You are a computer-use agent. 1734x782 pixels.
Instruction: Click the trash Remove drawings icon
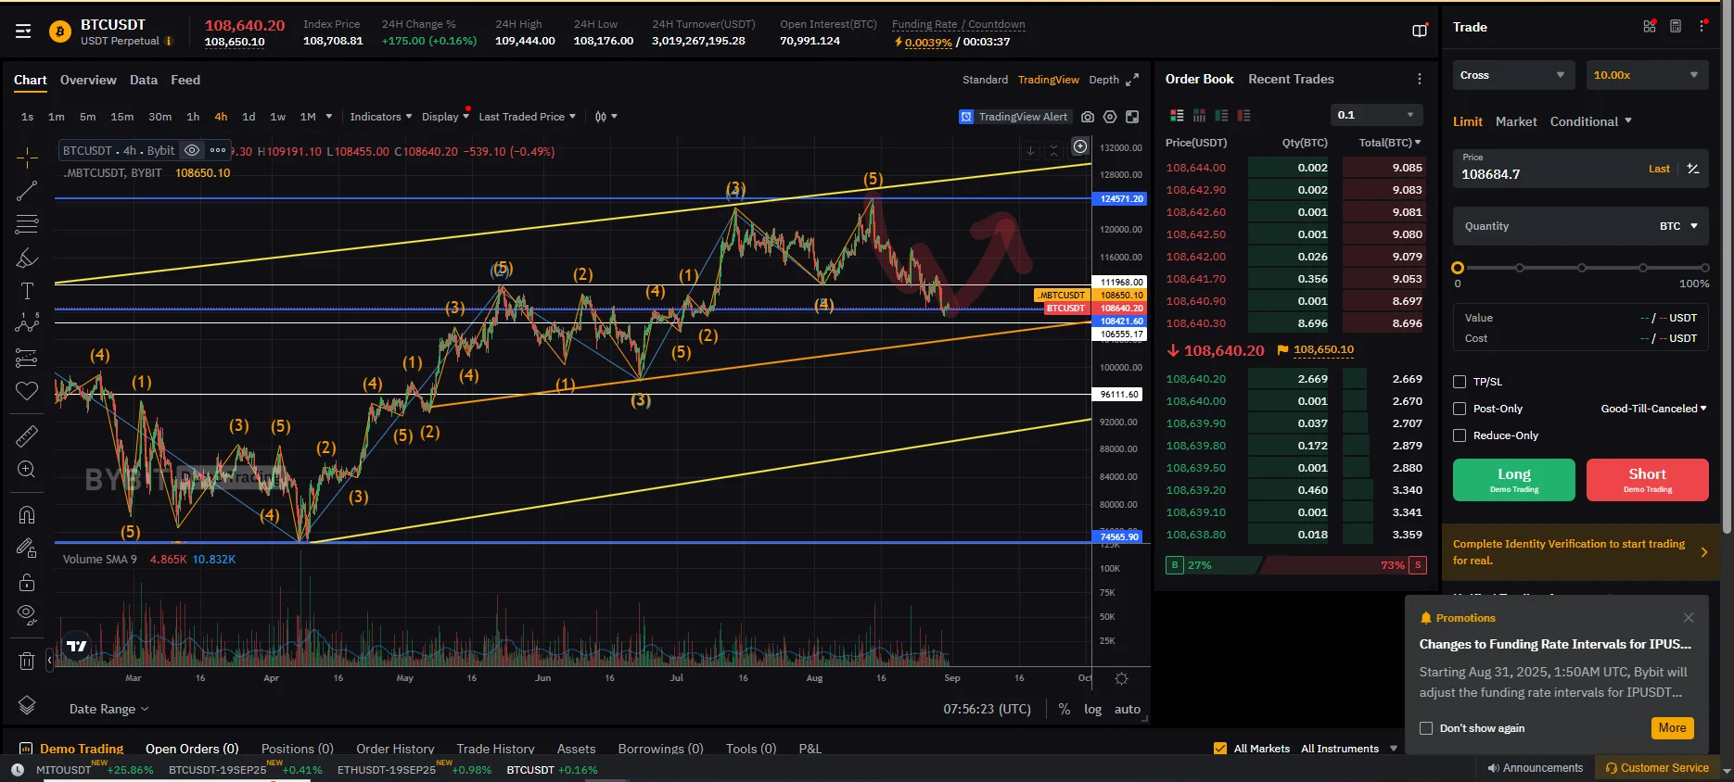(x=27, y=661)
